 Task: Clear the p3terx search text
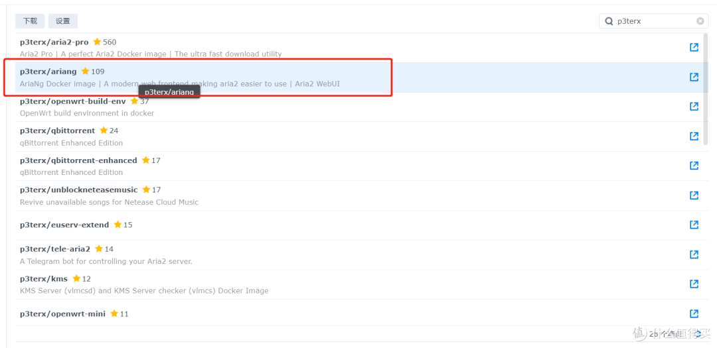tap(700, 21)
